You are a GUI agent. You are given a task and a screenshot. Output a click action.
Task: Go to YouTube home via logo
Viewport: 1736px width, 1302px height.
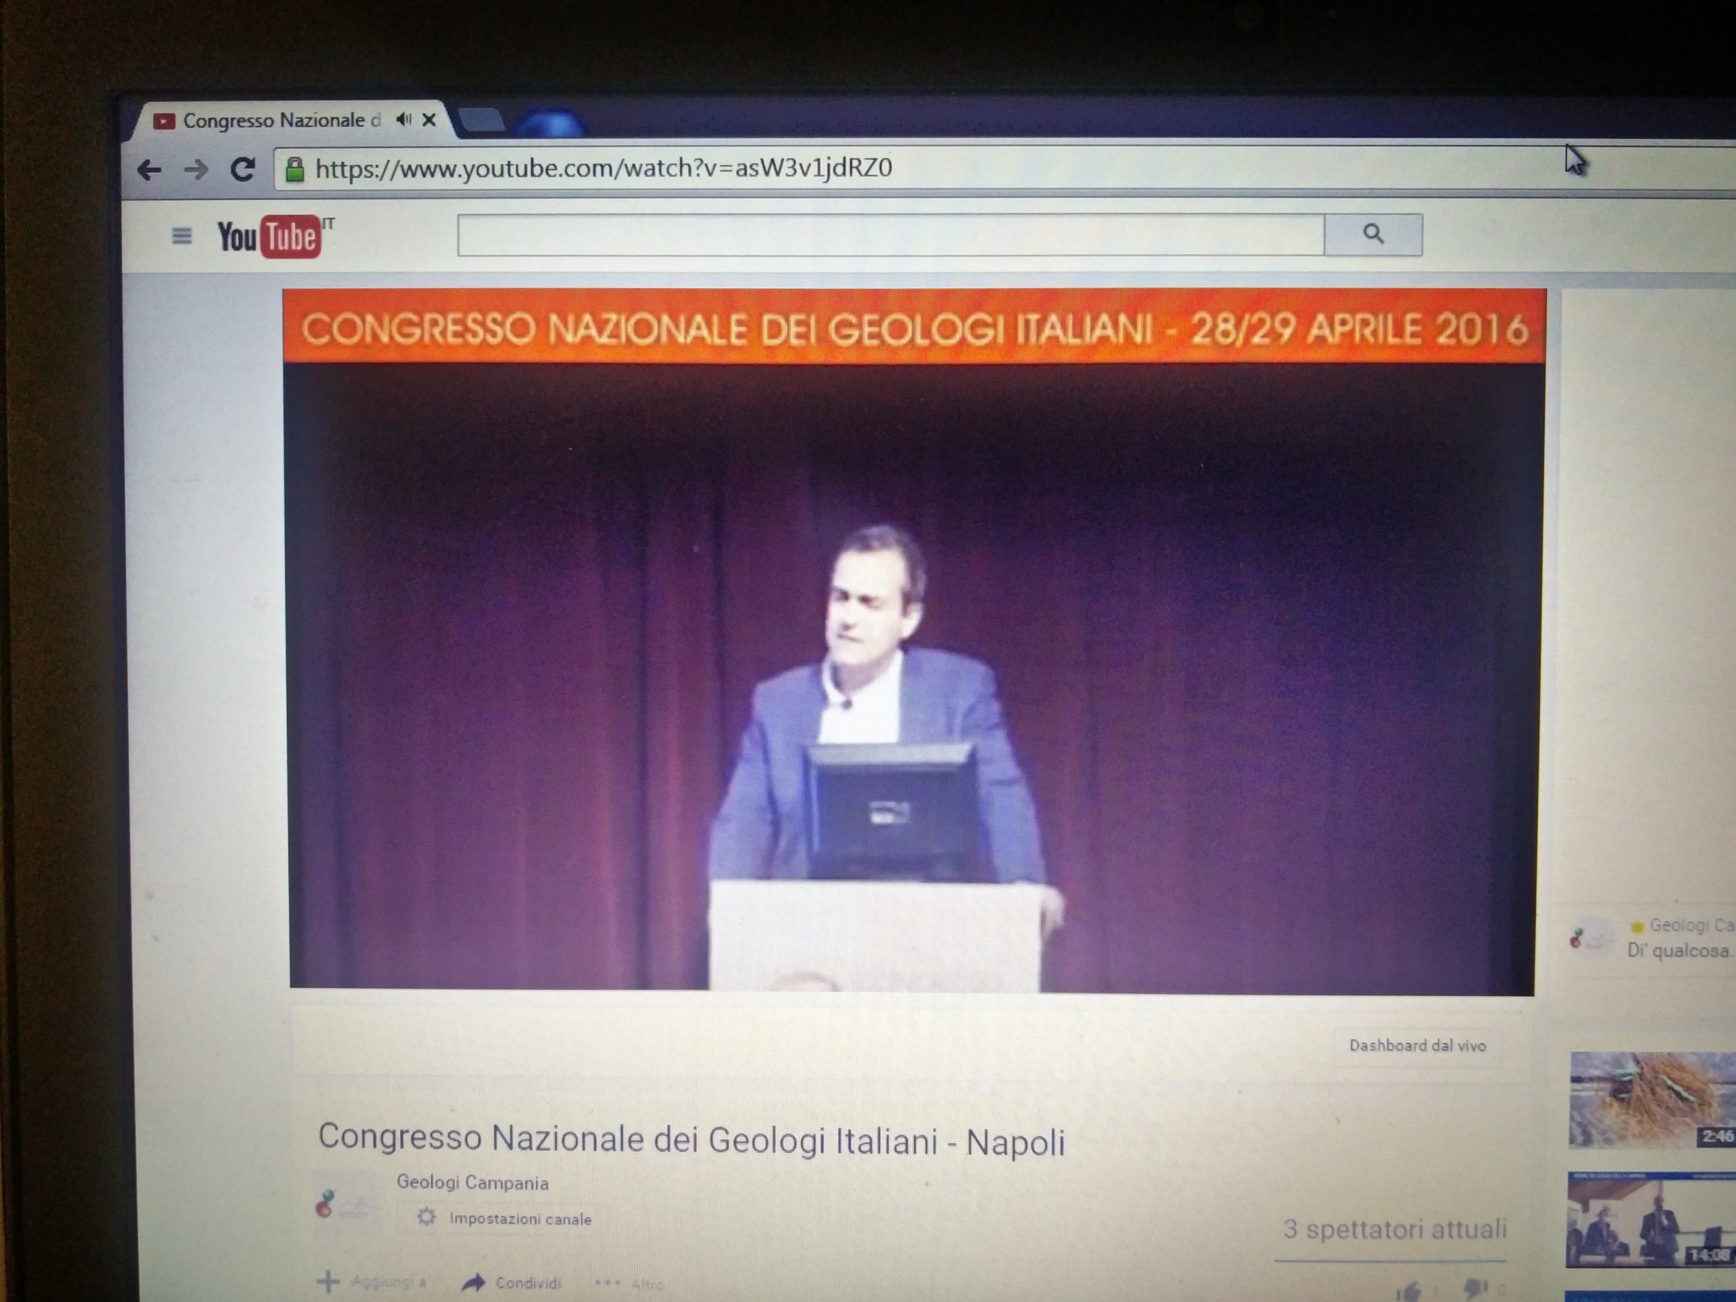(270, 236)
